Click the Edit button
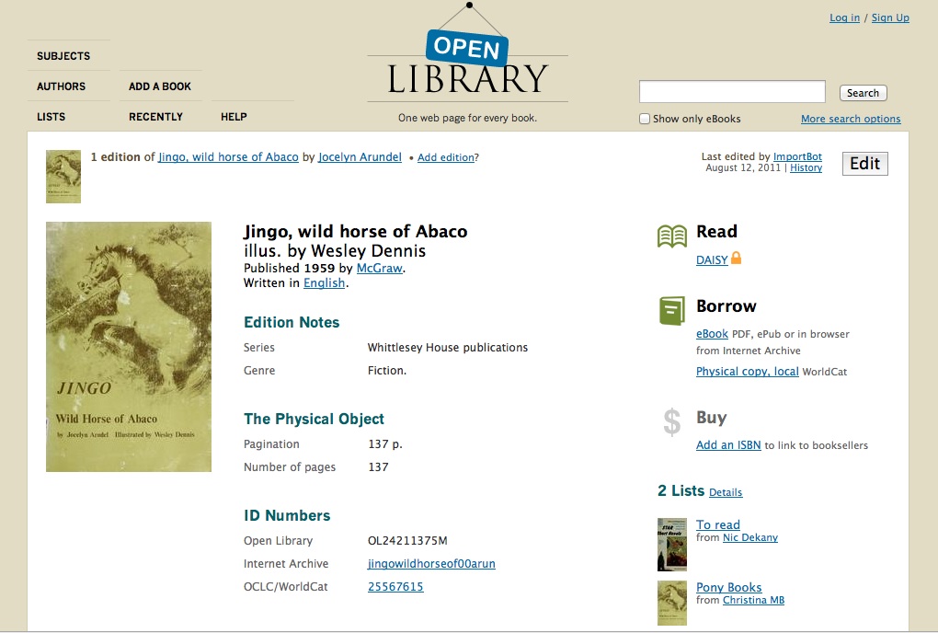The image size is (938, 633). coord(864,164)
